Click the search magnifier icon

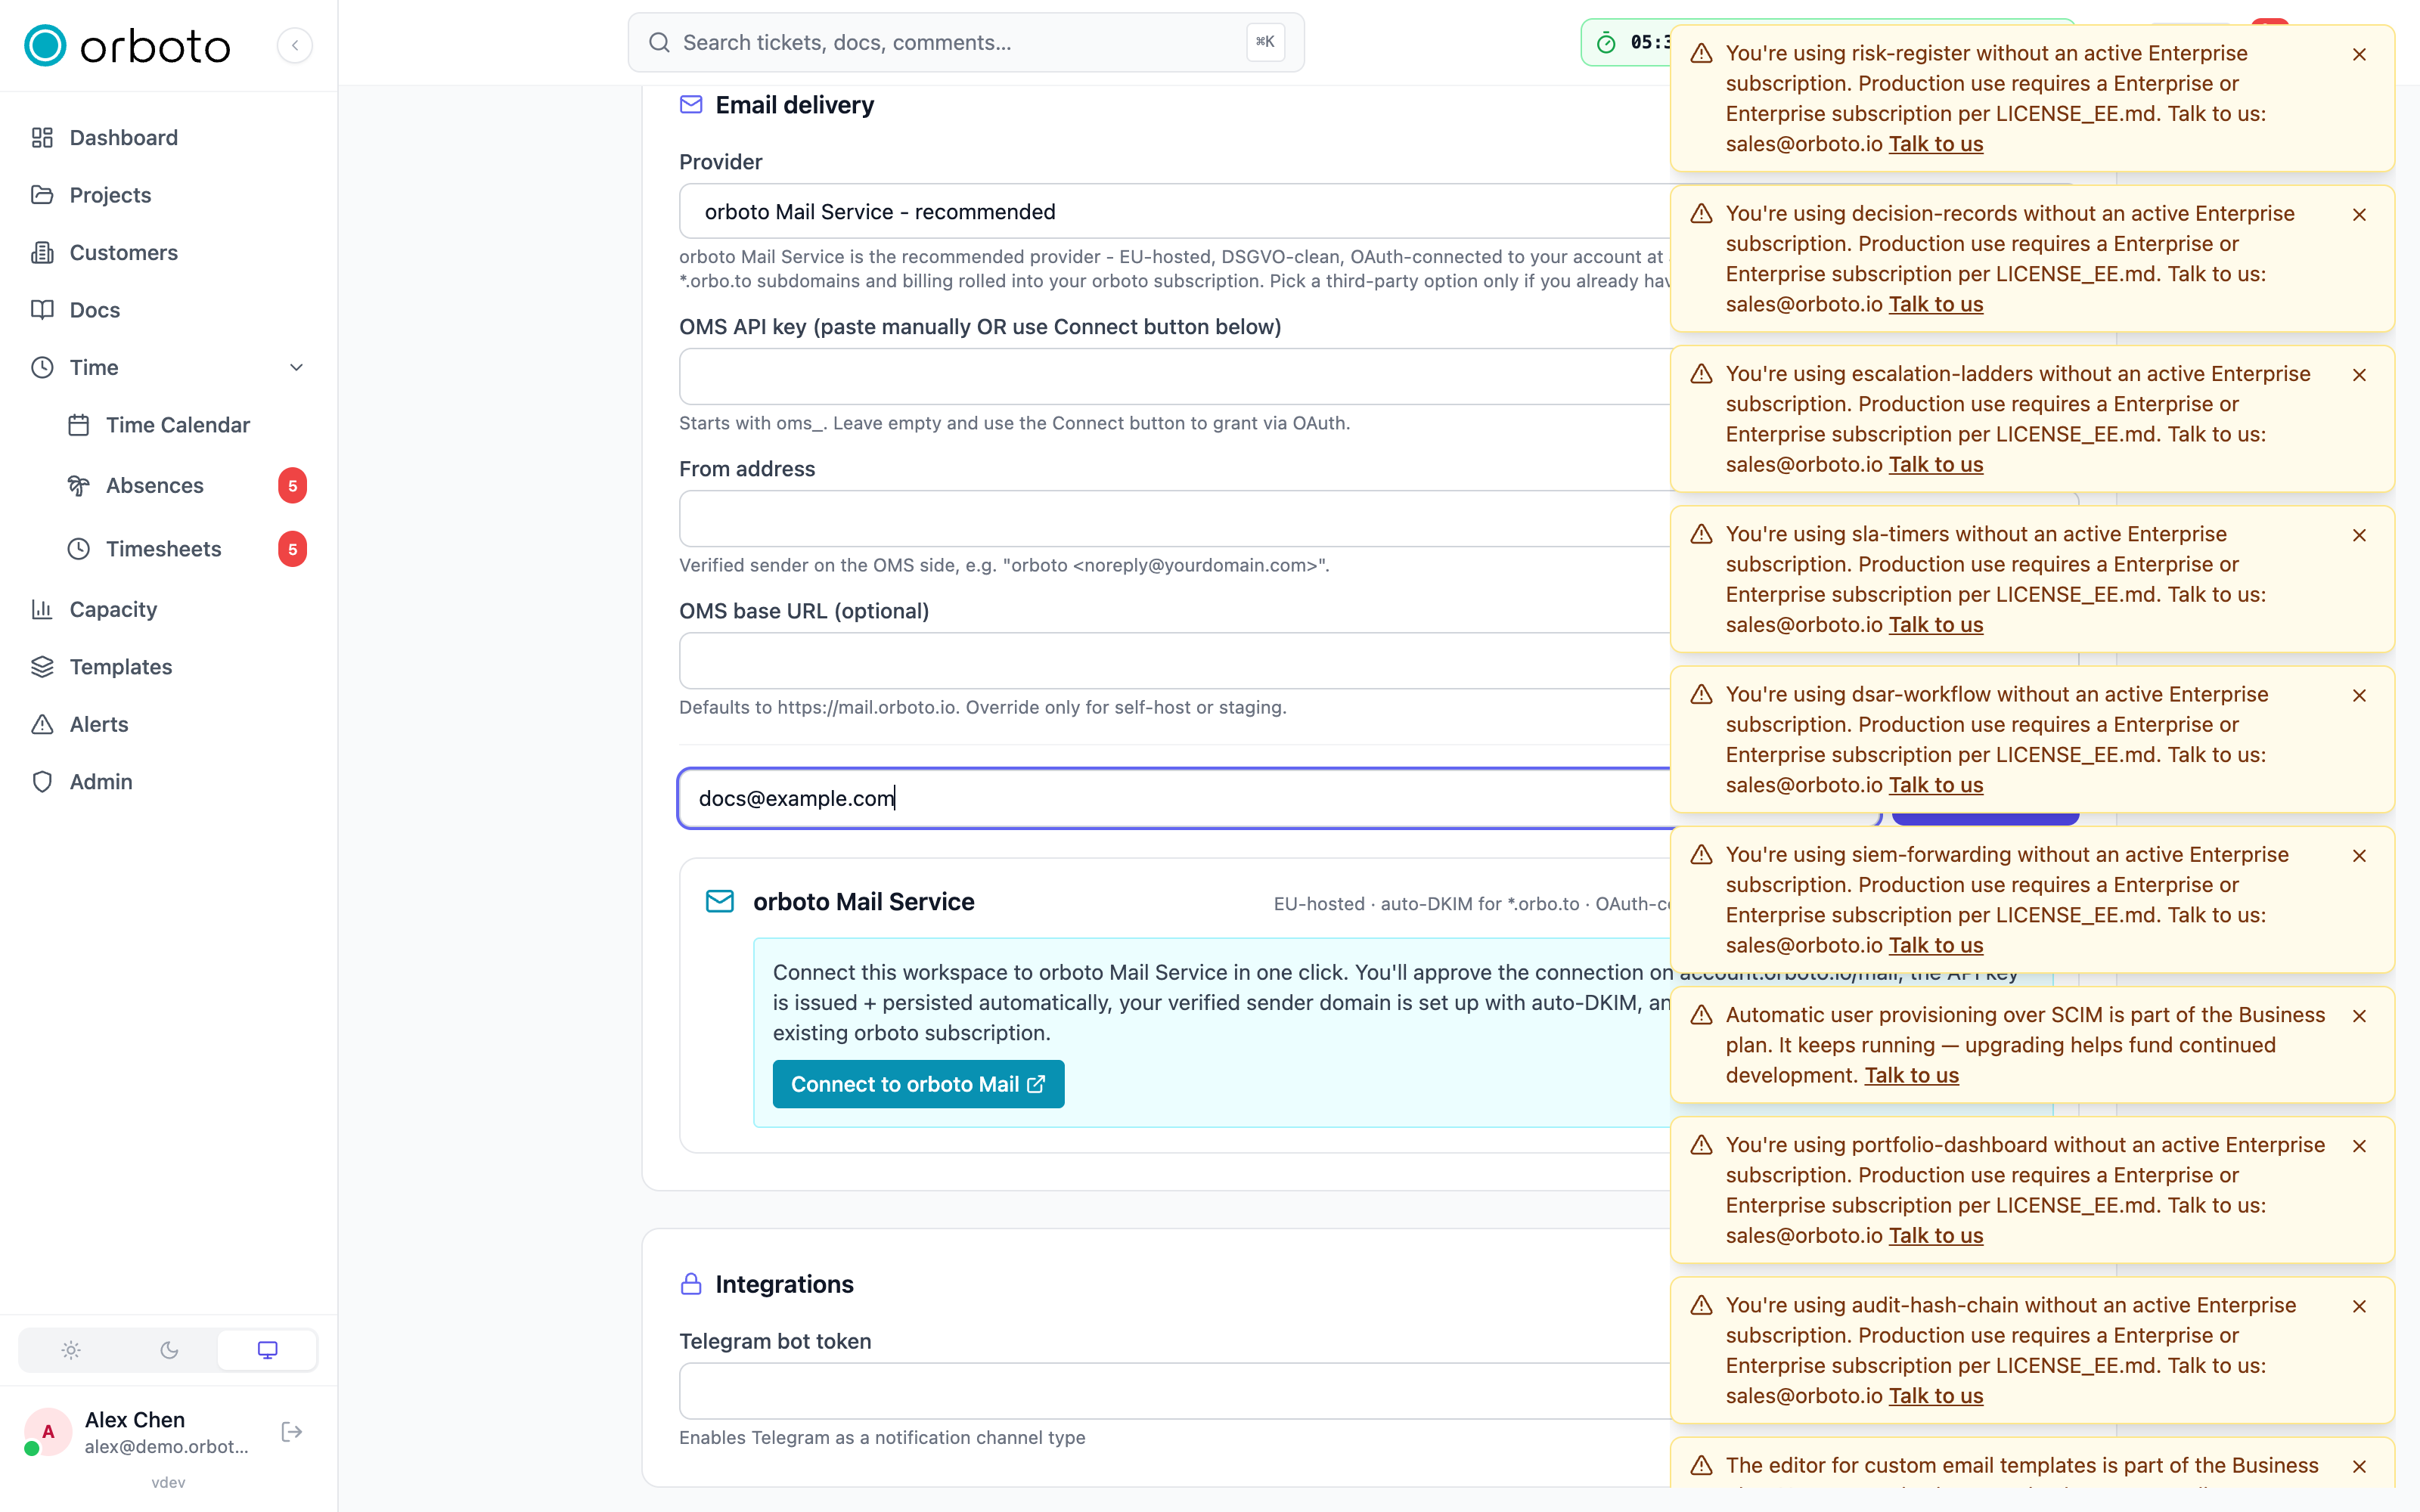click(659, 43)
